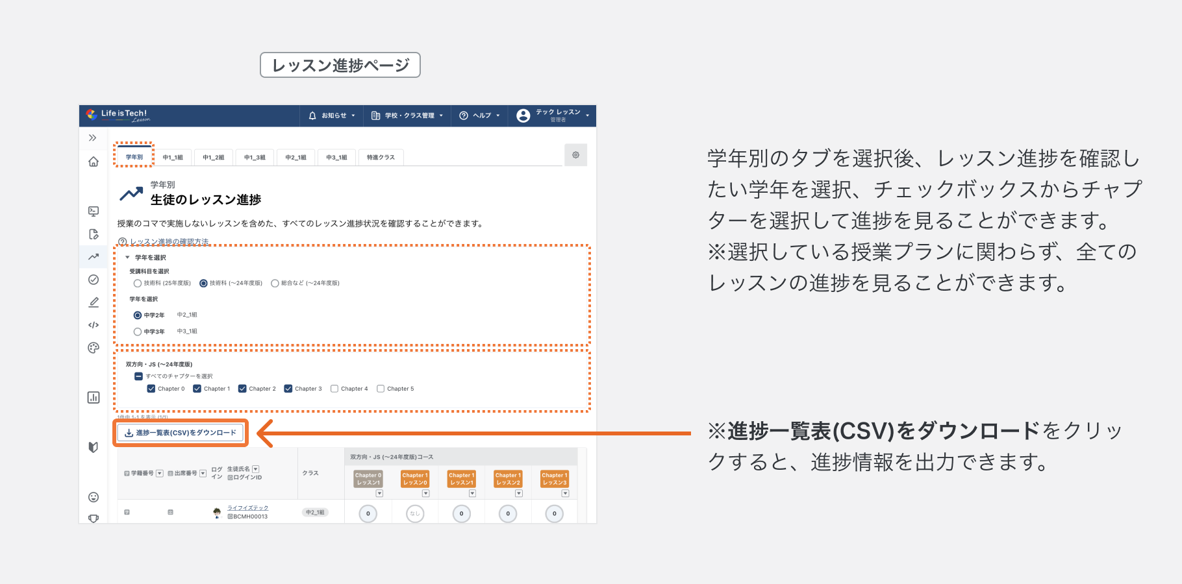The height and width of the screenshot is (584, 1182).
Task: Check the Chapter 4 checkbox
Action: click(334, 388)
